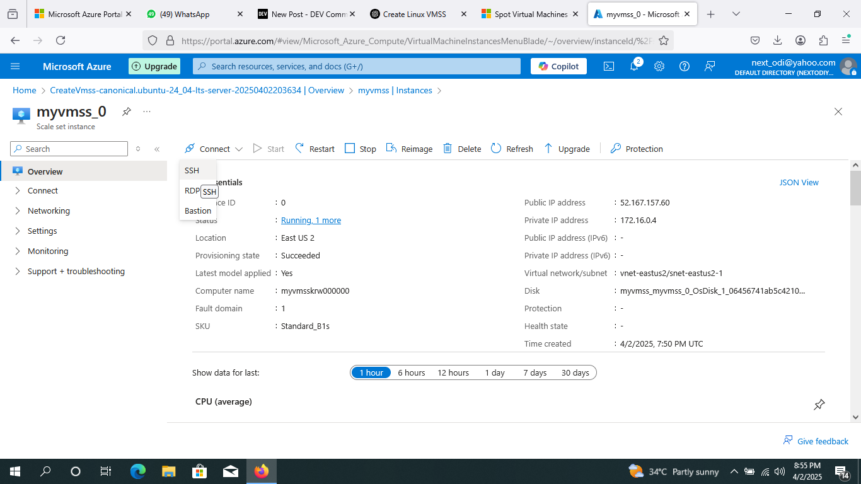Open the header feedback icon
The image size is (861, 484).
point(710,66)
